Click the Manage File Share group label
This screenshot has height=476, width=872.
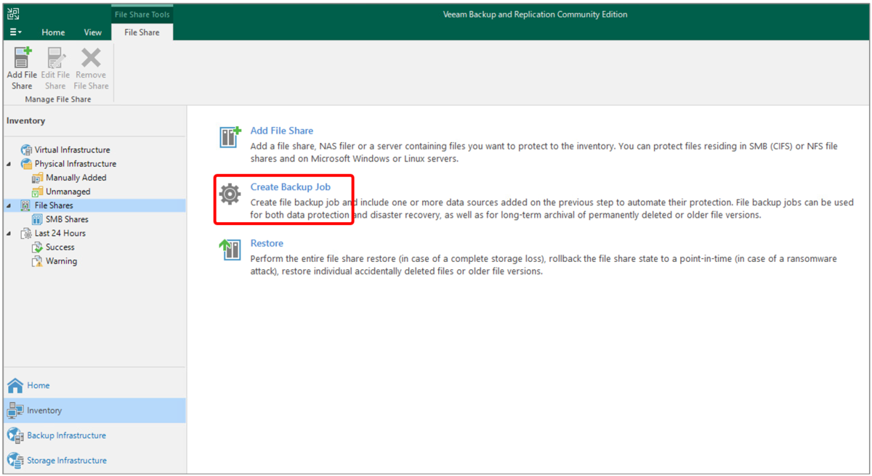tap(58, 99)
